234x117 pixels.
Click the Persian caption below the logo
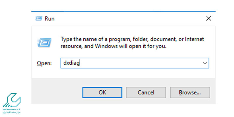pyautogui.click(x=12, y=112)
